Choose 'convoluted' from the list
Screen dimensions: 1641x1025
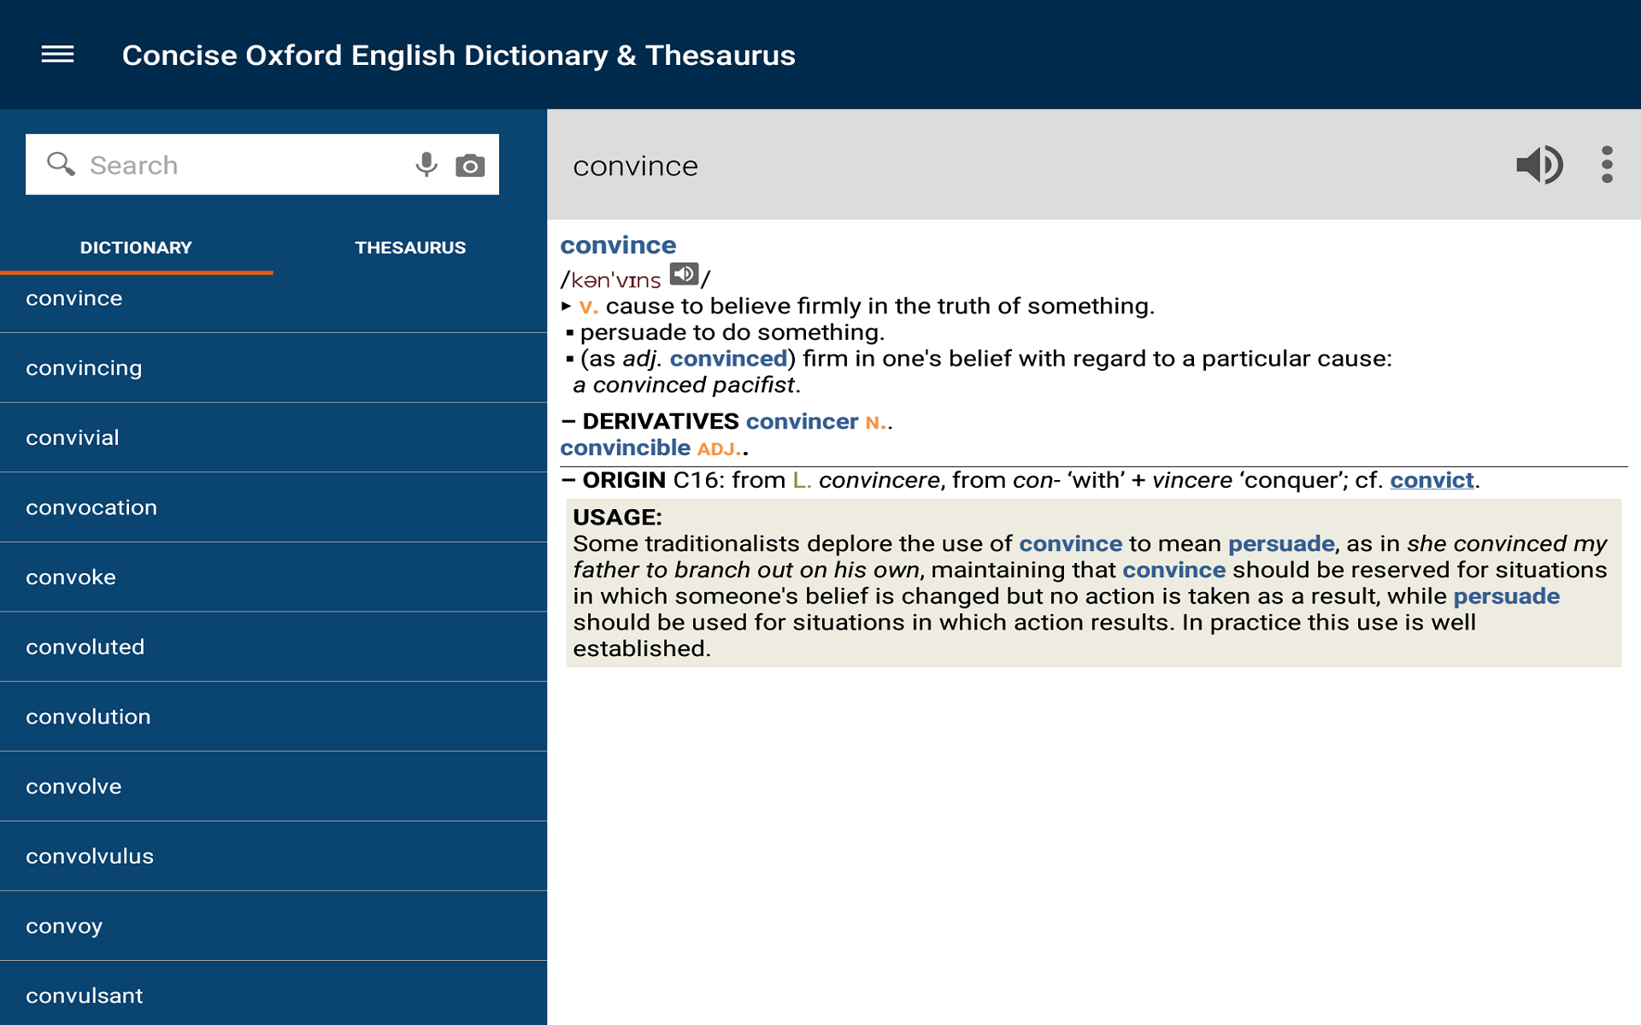click(x=273, y=647)
